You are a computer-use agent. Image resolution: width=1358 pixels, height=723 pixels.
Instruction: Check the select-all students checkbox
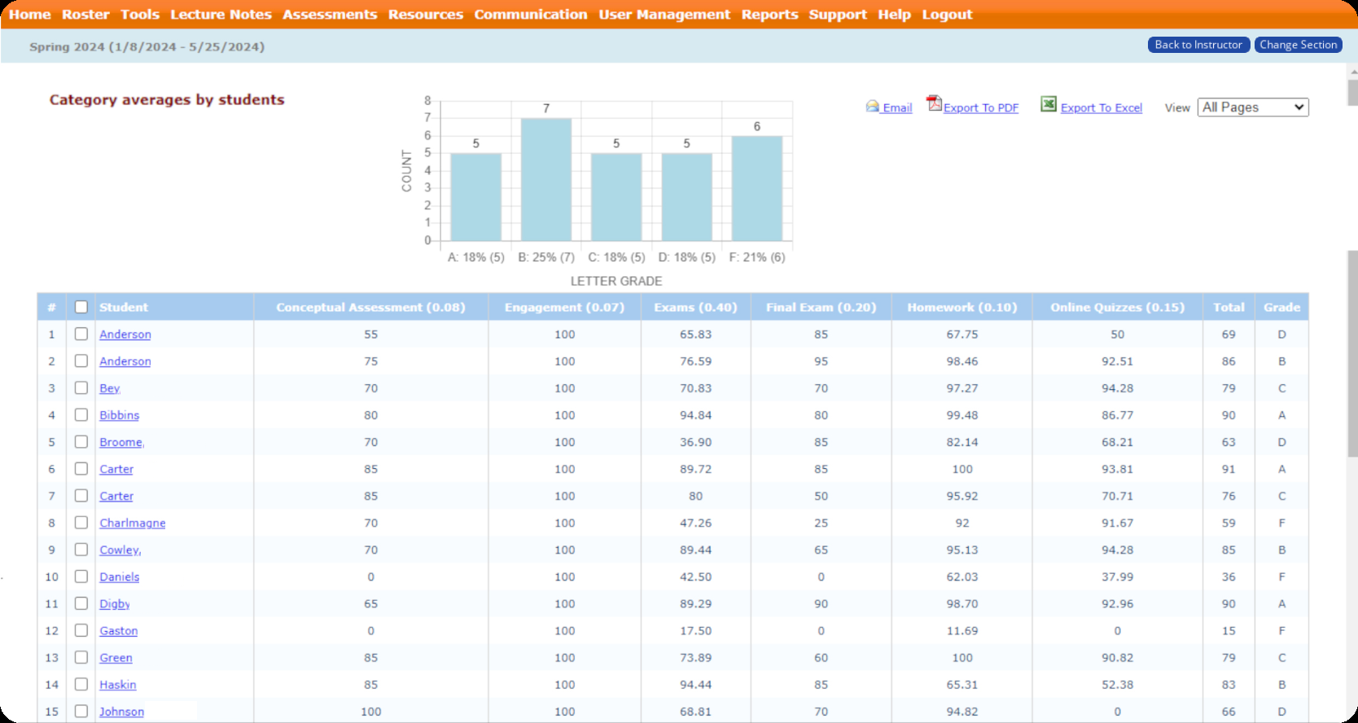81,307
